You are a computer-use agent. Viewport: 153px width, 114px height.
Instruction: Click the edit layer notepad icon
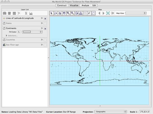[9, 13]
